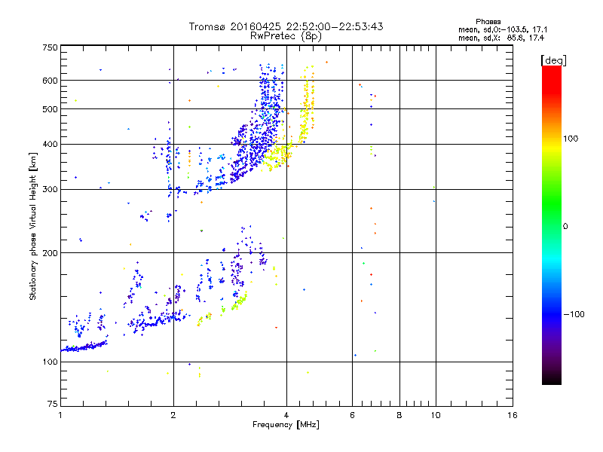Click the "Phases" header text
The width and height of the screenshot is (603, 452).
point(488,22)
